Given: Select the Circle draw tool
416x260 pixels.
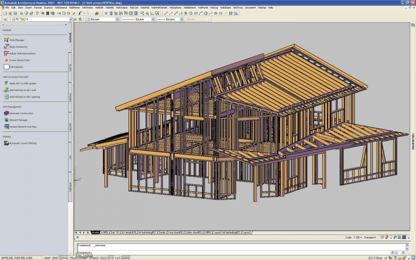Looking at the screenshot, I should (x=206, y=13).
